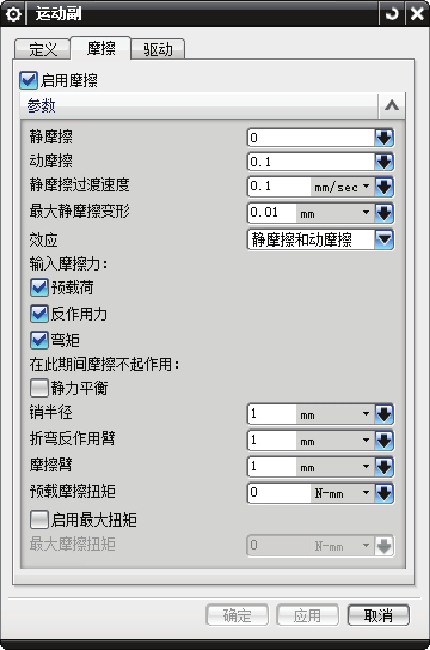Click the 静摩擦过渡速度 label
This screenshot has height=650, width=430.
pyautogui.click(x=80, y=184)
